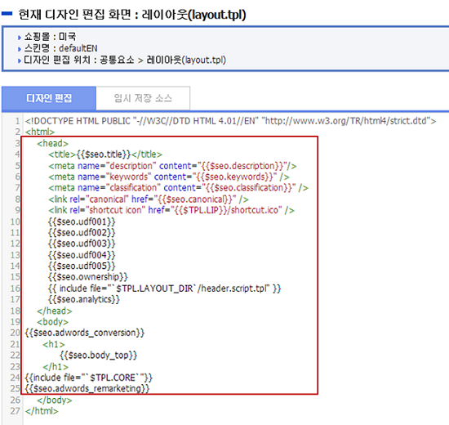
Task: Select line number 1 in the gutter
Action: pyautogui.click(x=18, y=121)
